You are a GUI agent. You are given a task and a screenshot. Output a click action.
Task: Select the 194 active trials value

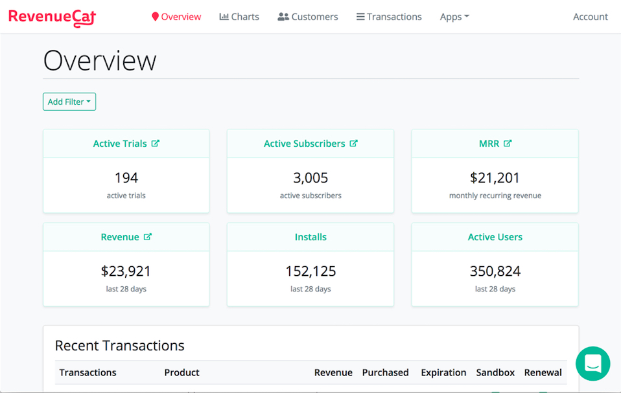[126, 178]
